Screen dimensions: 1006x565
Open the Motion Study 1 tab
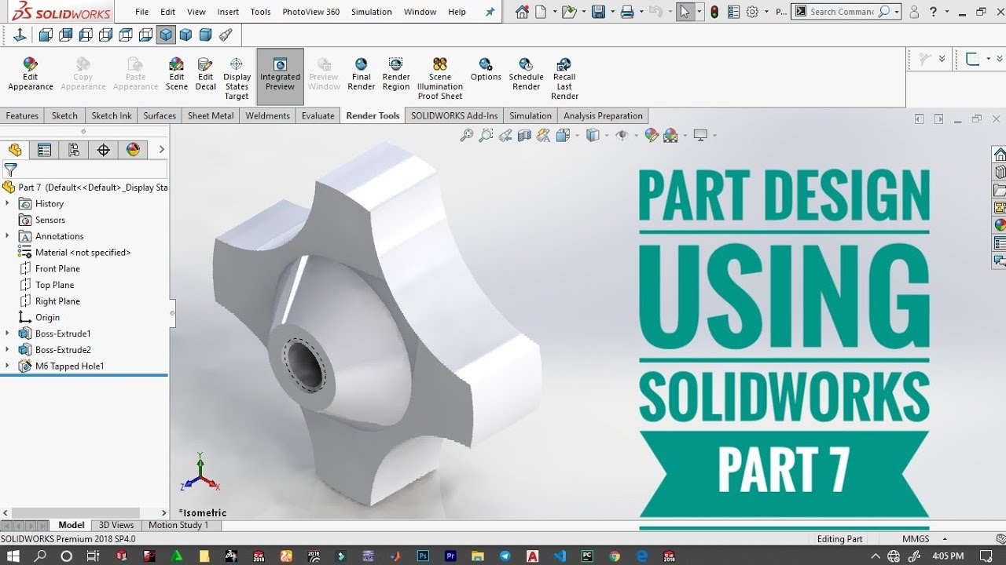[178, 525]
